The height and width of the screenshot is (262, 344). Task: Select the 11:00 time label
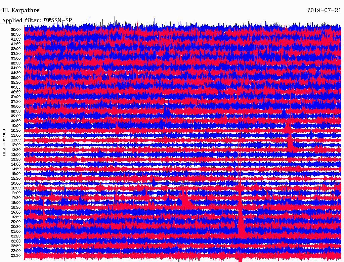pos(16,135)
